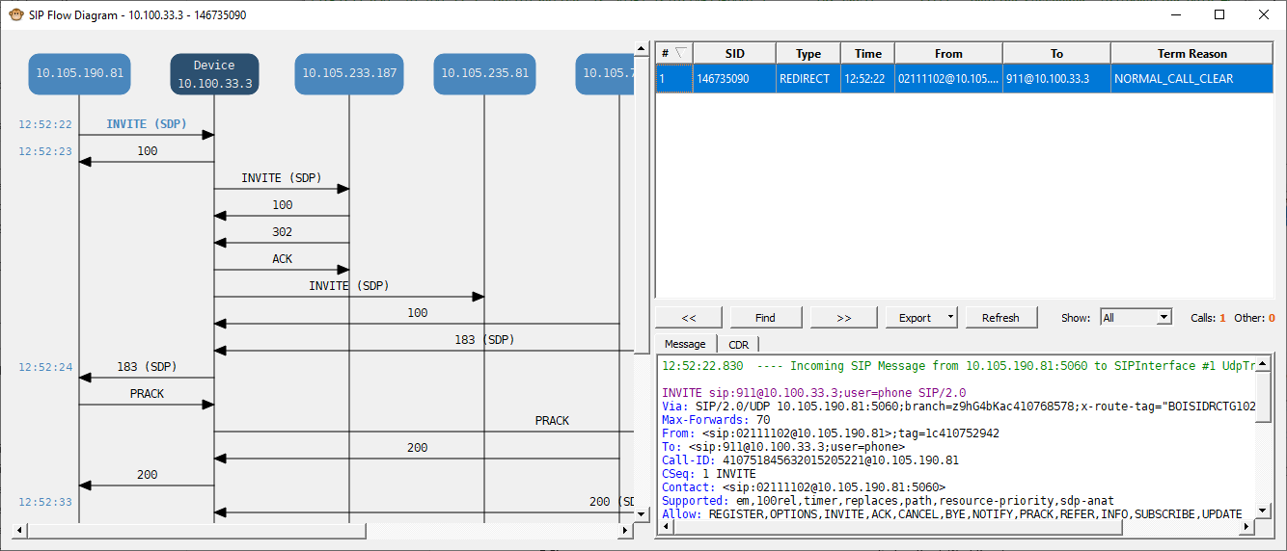Viewport: 1287px width, 551px height.
Task: Switch to the CDR tab
Action: click(x=738, y=345)
